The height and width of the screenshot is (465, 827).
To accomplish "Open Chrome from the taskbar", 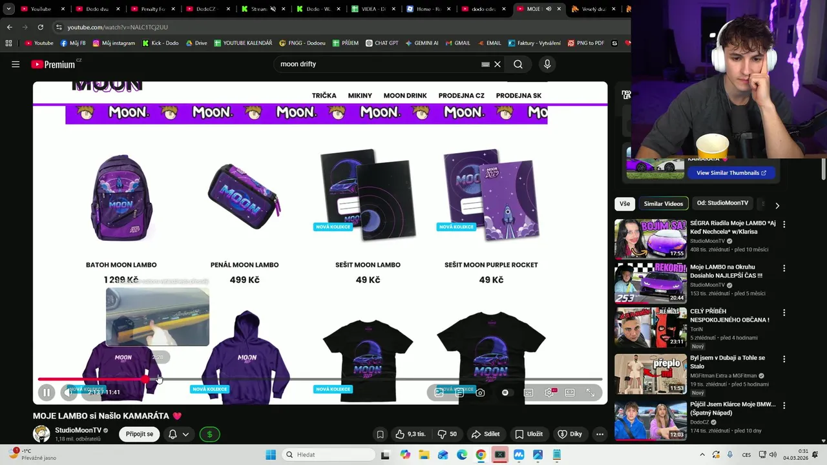I will pos(481,455).
